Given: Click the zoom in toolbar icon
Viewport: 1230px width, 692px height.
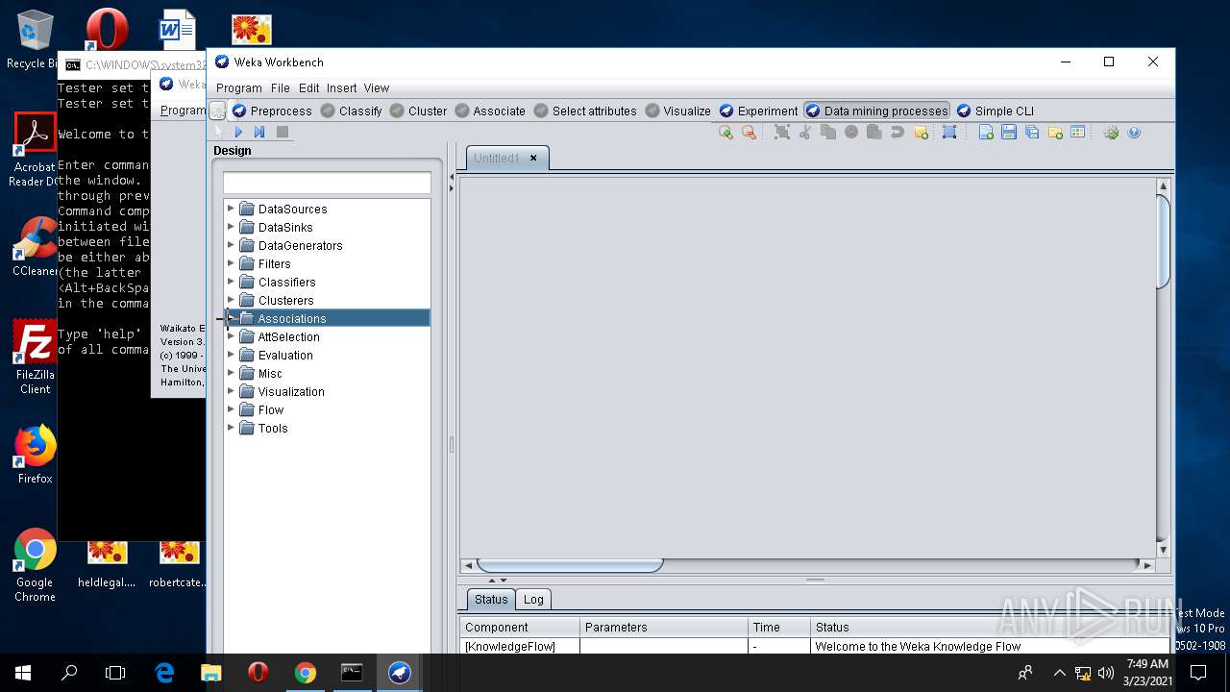Looking at the screenshot, I should point(726,133).
